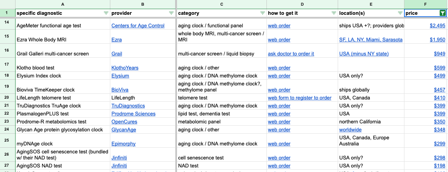The width and height of the screenshot is (448, 172).
Task: Click the $1,950 price link
Action: pyautogui.click(x=437, y=40)
